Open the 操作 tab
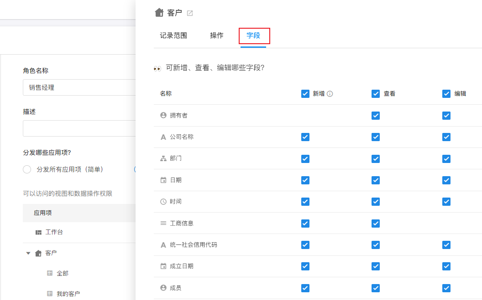The height and width of the screenshot is (300, 482). (217, 36)
